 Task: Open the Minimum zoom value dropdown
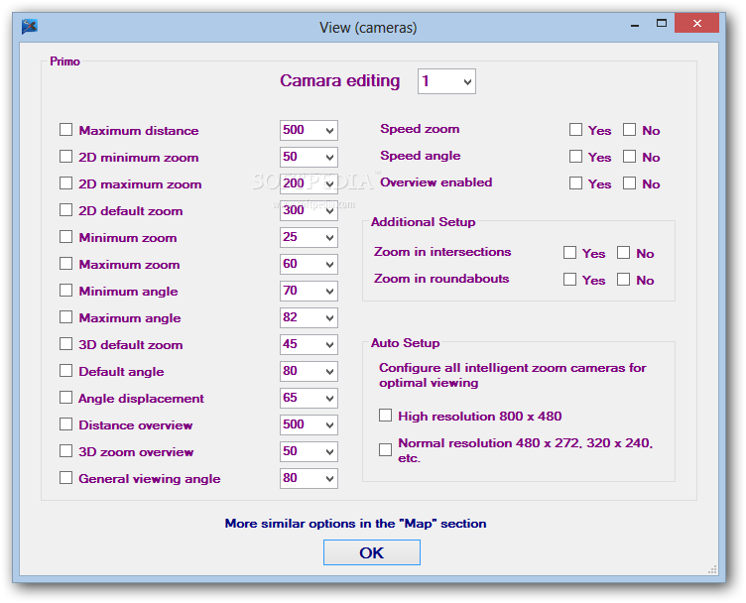click(x=309, y=237)
